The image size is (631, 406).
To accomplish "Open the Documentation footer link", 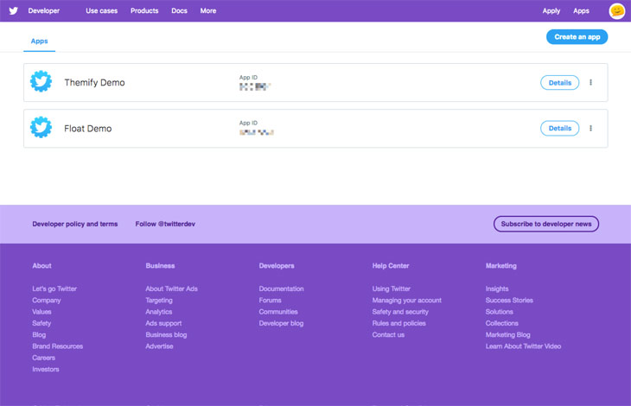I will tap(281, 289).
